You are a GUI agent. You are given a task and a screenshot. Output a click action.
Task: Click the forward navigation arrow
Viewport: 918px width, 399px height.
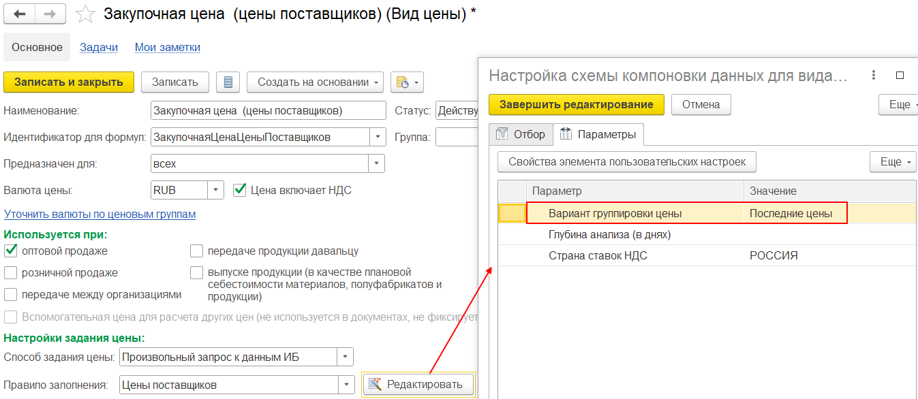point(50,14)
